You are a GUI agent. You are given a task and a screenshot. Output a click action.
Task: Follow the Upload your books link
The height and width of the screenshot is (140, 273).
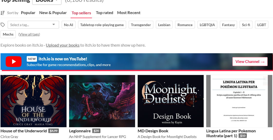(x=63, y=45)
